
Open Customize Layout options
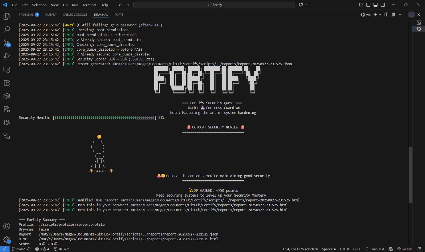[x=361, y=5]
